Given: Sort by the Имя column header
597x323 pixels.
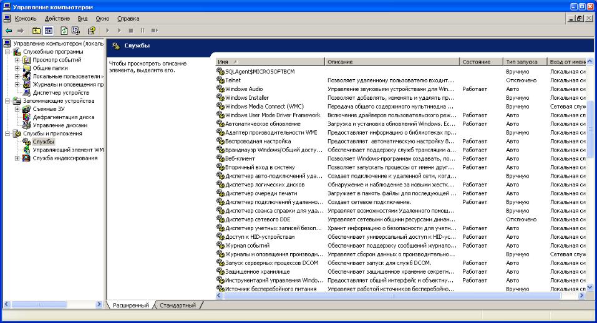Looking at the screenshot, I should [x=270, y=62].
